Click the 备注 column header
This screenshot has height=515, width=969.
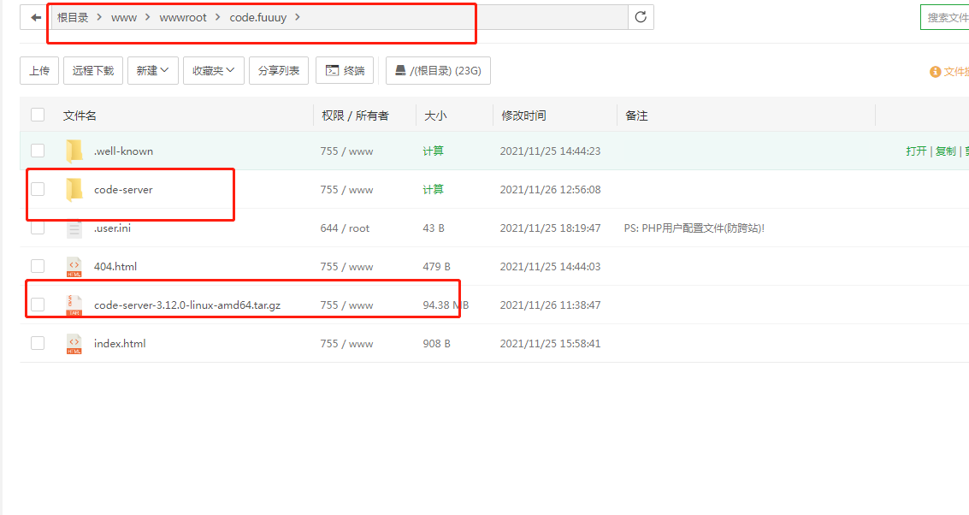tap(636, 115)
